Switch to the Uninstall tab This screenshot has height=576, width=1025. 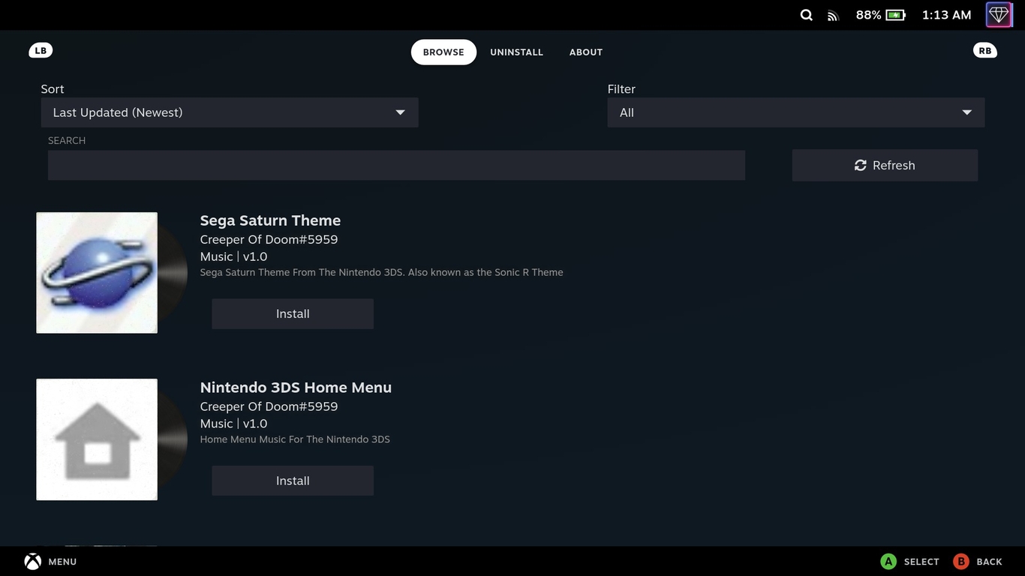tap(516, 52)
